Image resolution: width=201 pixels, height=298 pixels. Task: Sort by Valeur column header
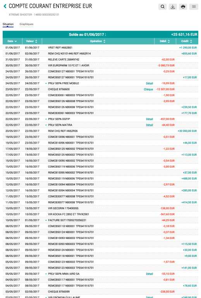(x=31, y=41)
